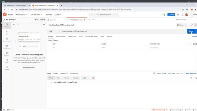The width and height of the screenshot is (197, 111).
Task: Open Flows in the sidebar
Action: click(x=7, y=61)
